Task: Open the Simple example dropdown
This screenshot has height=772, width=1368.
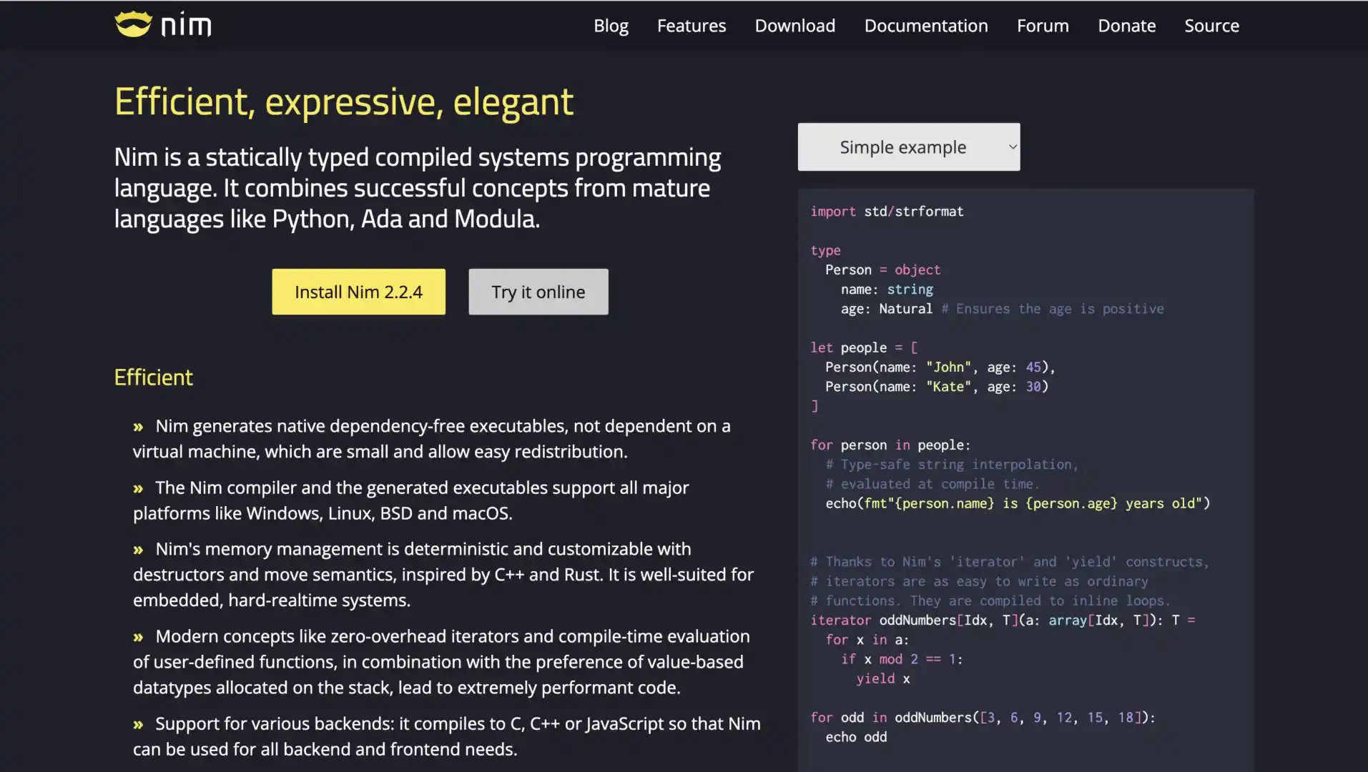Action: (909, 147)
